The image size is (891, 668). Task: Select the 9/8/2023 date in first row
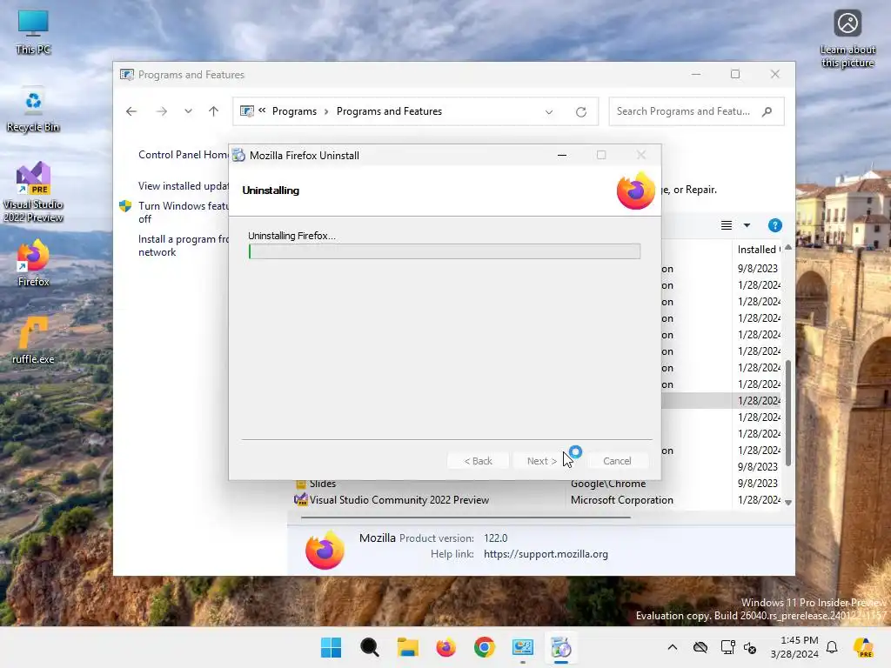[x=758, y=268]
